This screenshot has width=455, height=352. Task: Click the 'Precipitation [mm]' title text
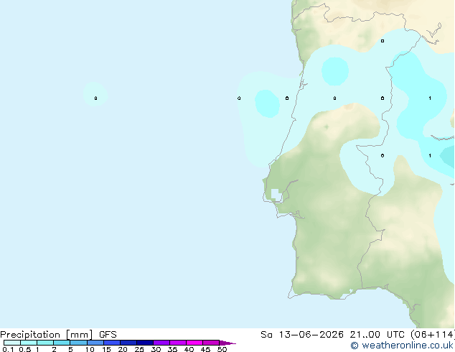click(x=47, y=335)
